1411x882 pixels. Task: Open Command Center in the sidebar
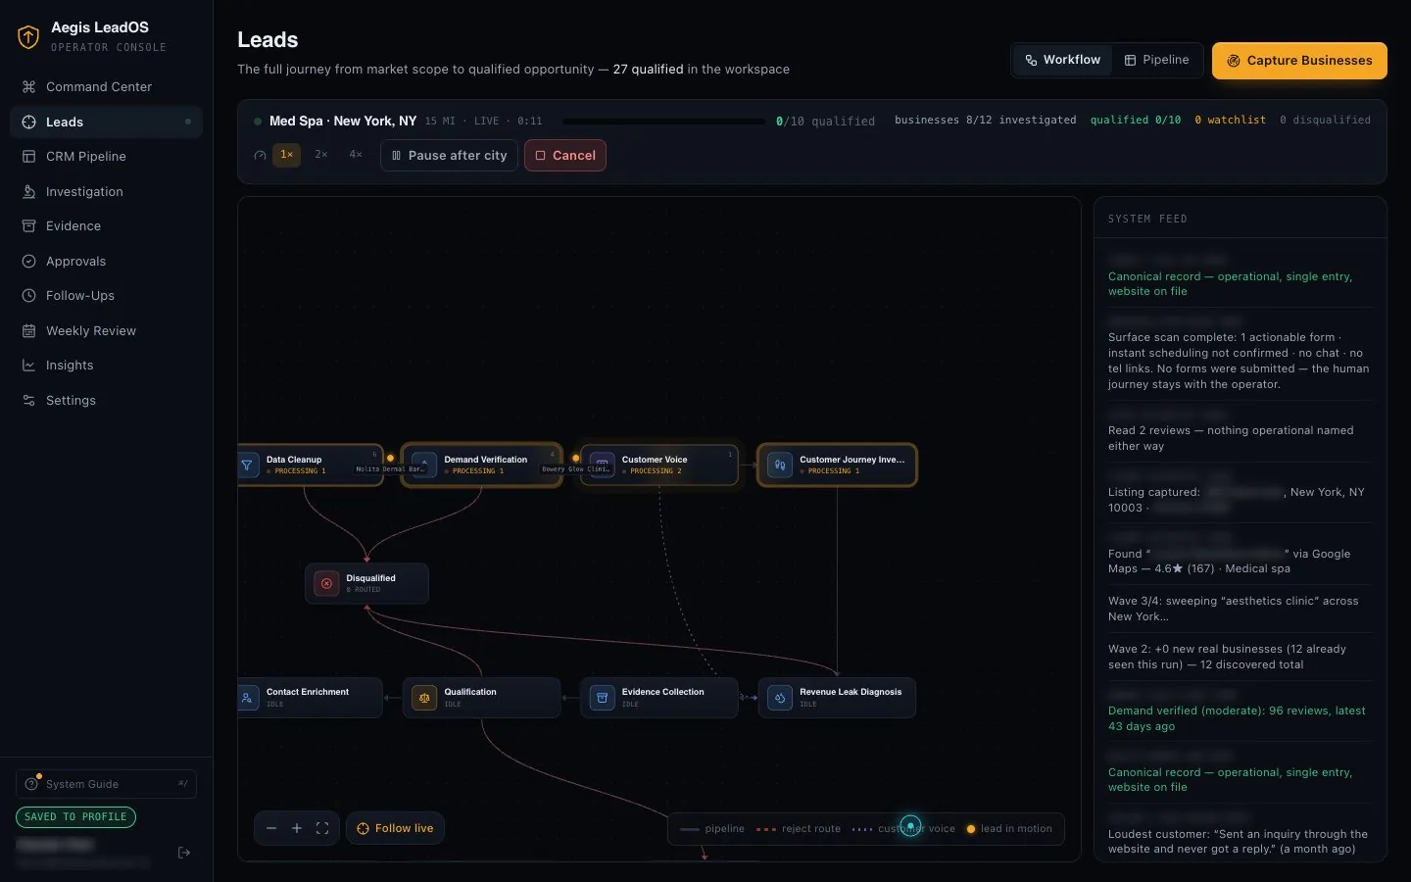point(106,87)
